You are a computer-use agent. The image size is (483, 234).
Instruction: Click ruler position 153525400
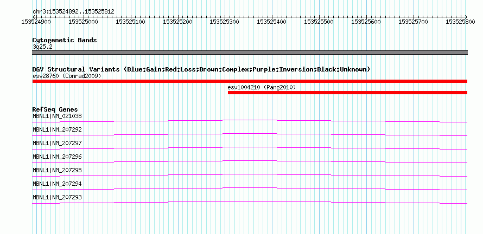[272, 22]
